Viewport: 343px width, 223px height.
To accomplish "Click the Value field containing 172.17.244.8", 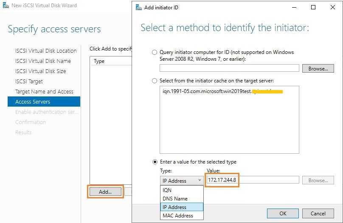I will click(x=253, y=180).
